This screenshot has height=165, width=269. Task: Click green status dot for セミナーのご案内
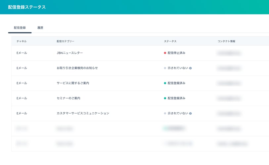tap(165, 98)
